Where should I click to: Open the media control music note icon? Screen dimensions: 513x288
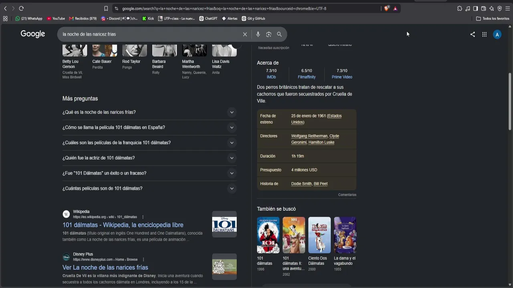[x=468, y=8]
